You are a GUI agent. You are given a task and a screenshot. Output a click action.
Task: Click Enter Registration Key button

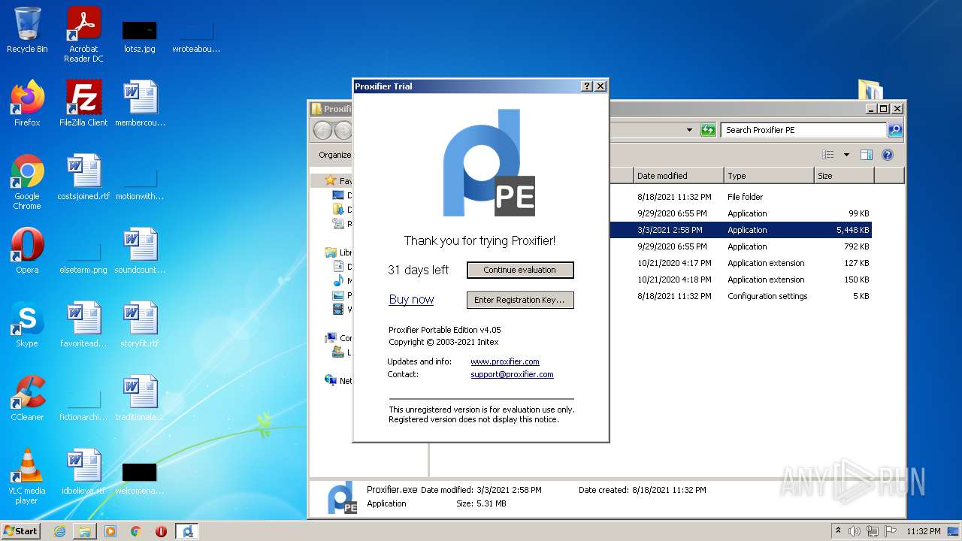tap(520, 300)
